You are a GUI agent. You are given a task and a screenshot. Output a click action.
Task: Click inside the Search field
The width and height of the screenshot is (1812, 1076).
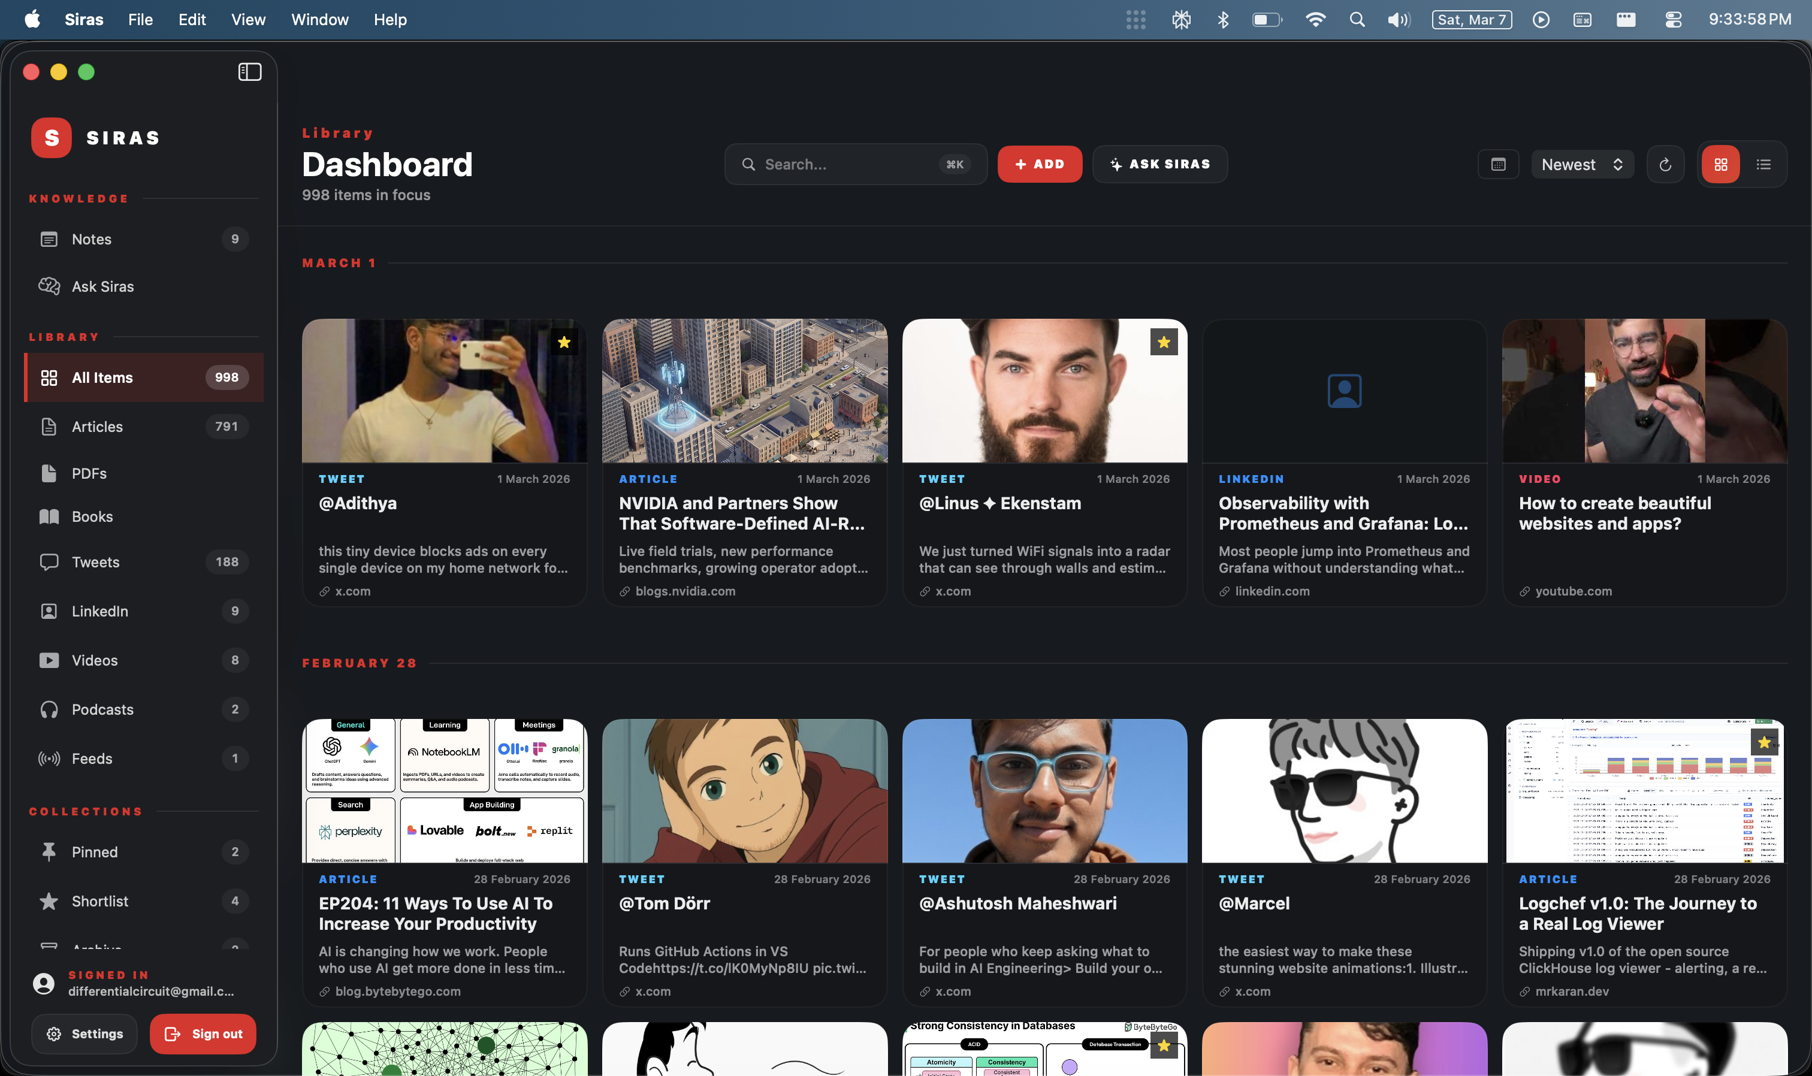834,164
